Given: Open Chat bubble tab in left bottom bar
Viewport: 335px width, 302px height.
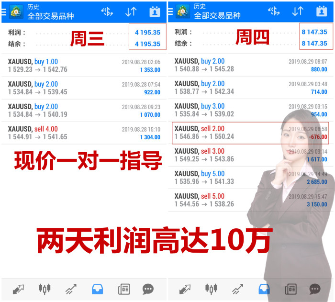Looking at the screenshot, I should coord(148,289).
